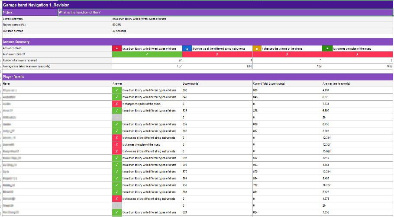This screenshot has height=217, width=394.
Task: Select the '1 Quiz' cell
Action: [30, 12]
